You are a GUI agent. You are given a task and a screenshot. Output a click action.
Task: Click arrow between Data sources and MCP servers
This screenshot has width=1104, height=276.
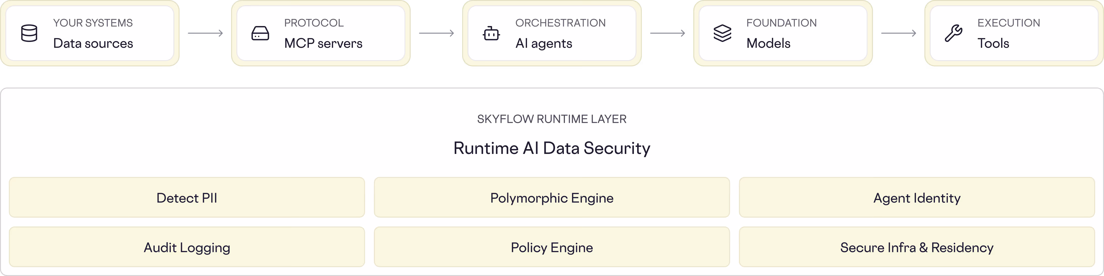[x=205, y=33]
